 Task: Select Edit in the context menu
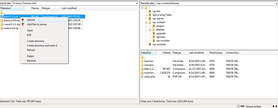44,35
